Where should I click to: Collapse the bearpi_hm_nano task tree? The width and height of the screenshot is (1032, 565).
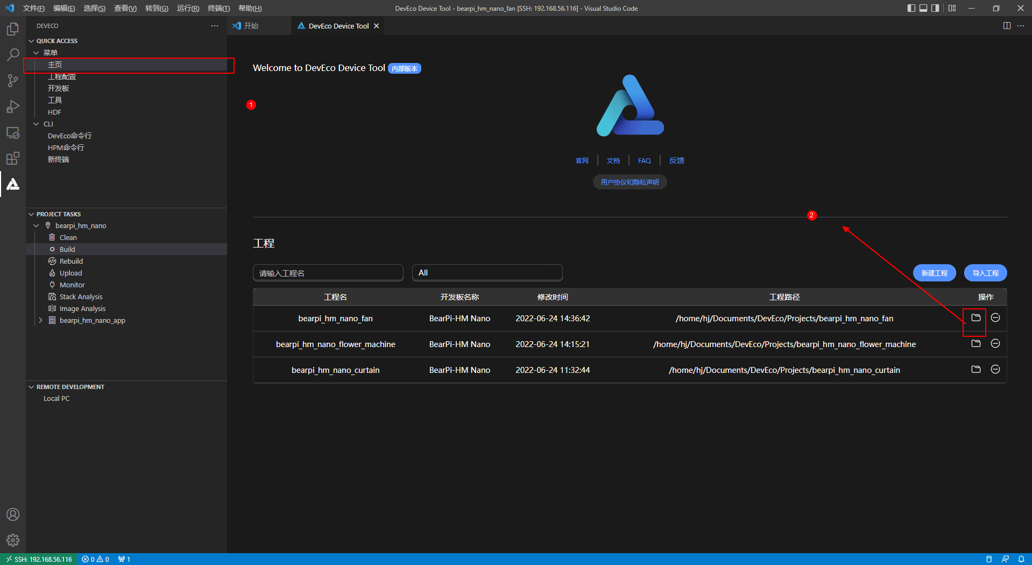coord(36,225)
